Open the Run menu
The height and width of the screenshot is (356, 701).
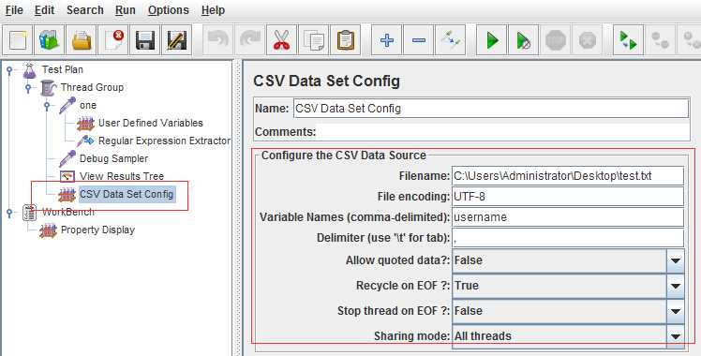[x=126, y=9]
